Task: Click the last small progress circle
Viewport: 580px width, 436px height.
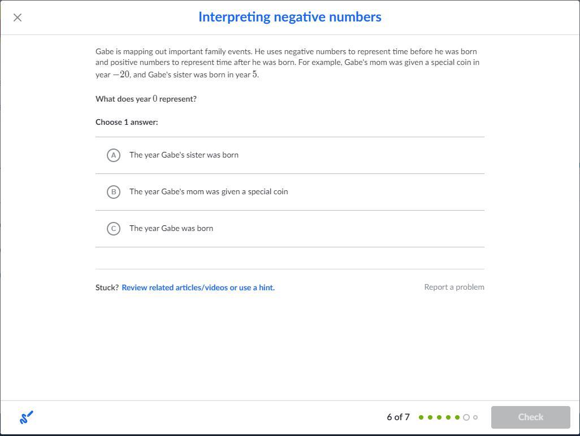Action: coord(475,417)
